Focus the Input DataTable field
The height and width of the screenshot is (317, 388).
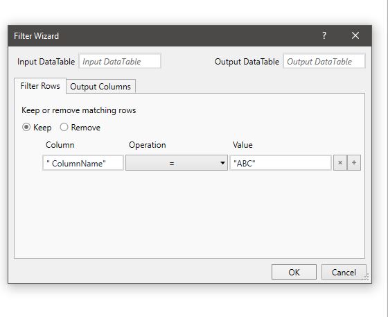click(x=120, y=61)
